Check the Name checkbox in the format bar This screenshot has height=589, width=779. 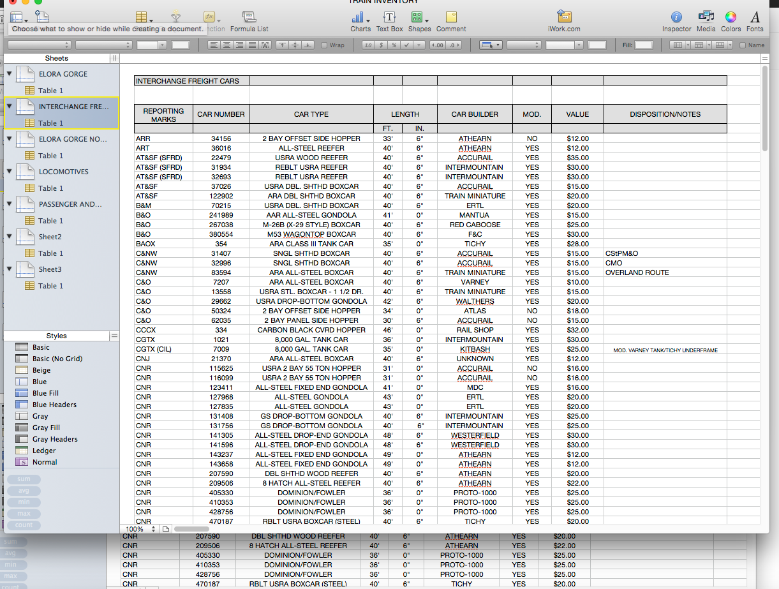point(743,45)
